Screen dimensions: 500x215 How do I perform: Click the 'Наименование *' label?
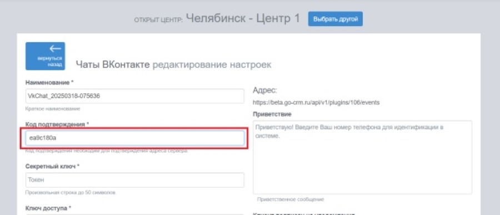click(x=49, y=83)
